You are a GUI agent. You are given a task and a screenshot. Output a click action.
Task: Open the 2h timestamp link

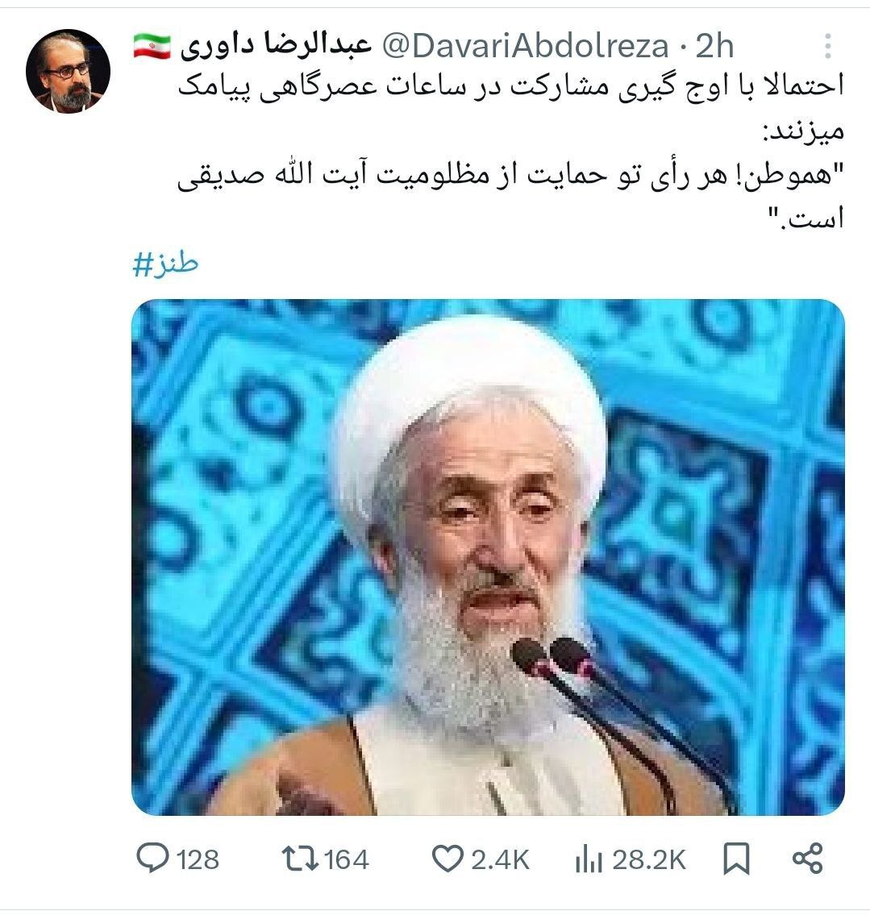coord(714,47)
